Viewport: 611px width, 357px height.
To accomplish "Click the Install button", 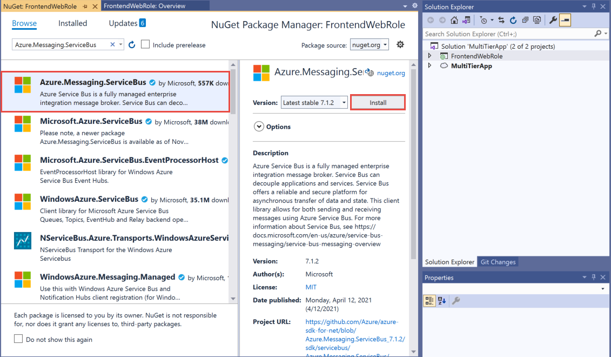I will click(378, 103).
